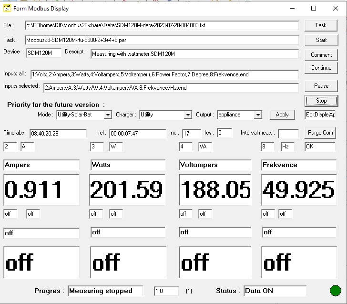Click the Interval meas. field
Screen dimensions: 347x304
coord(288,134)
